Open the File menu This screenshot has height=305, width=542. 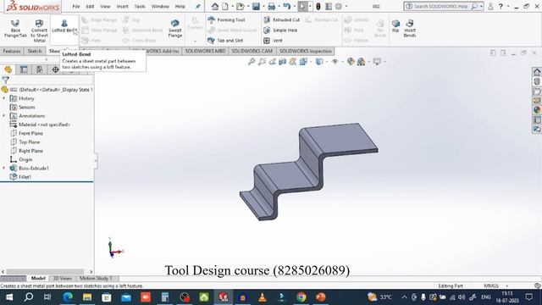click(76, 6)
